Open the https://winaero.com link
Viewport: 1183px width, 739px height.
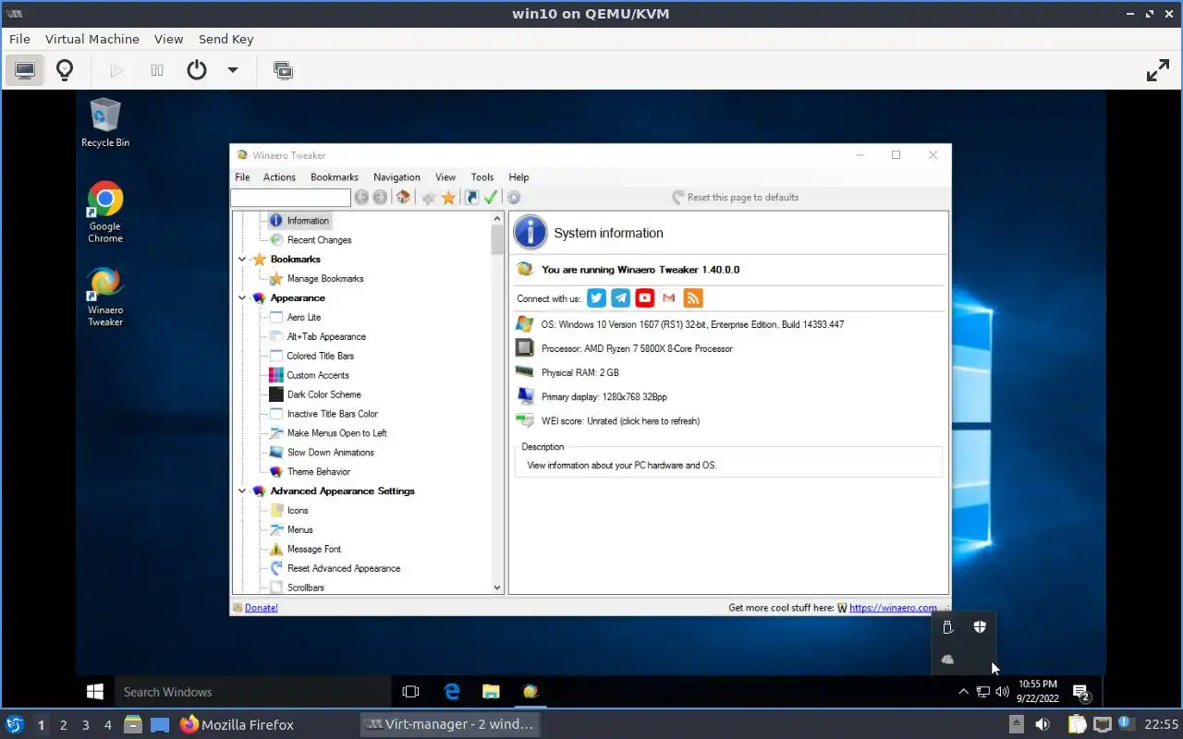[893, 608]
